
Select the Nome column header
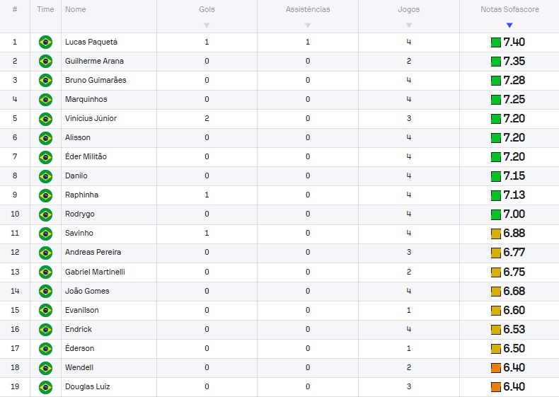[x=76, y=9]
